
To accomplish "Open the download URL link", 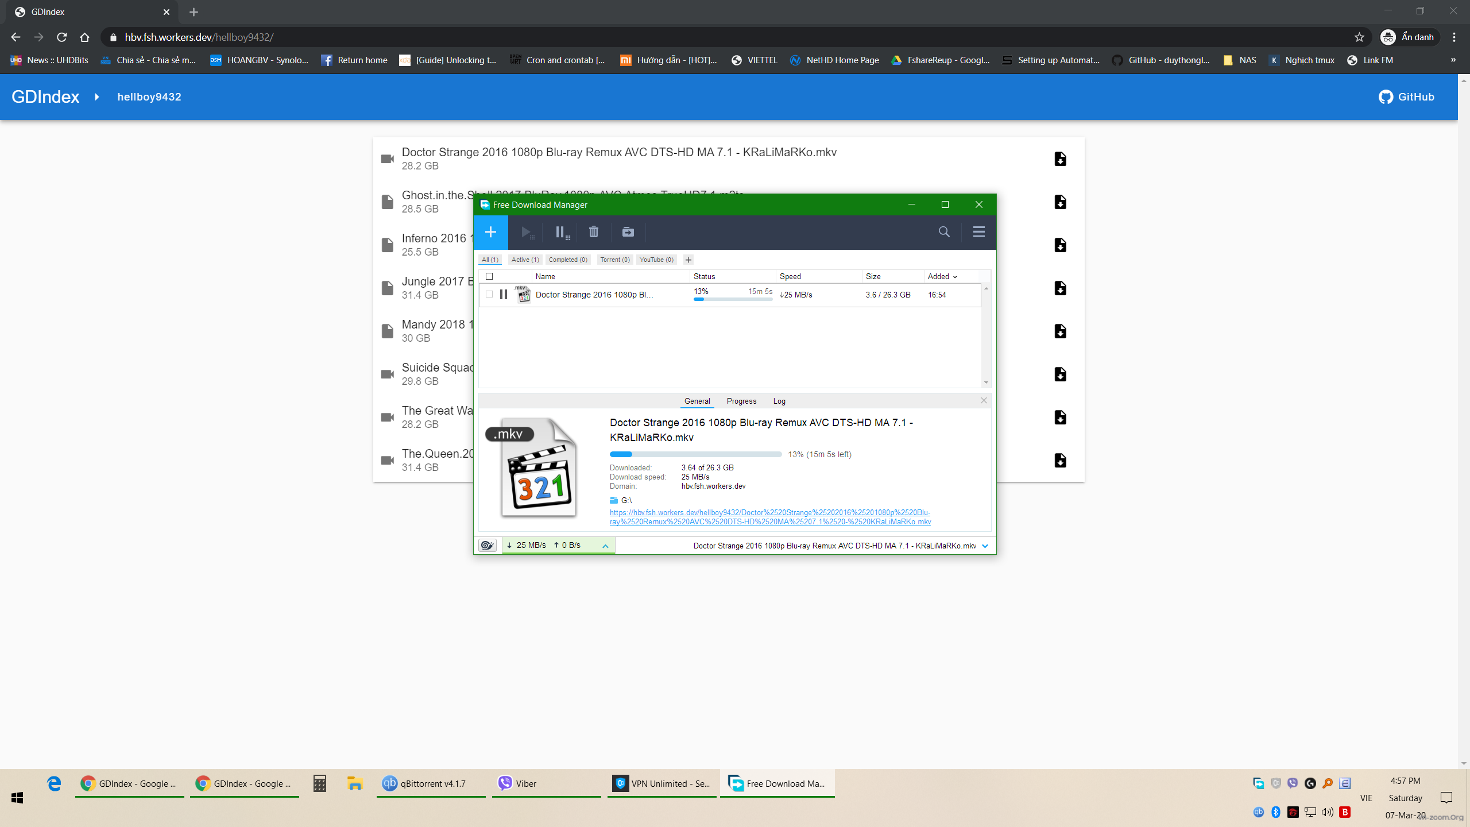I will click(x=770, y=517).
